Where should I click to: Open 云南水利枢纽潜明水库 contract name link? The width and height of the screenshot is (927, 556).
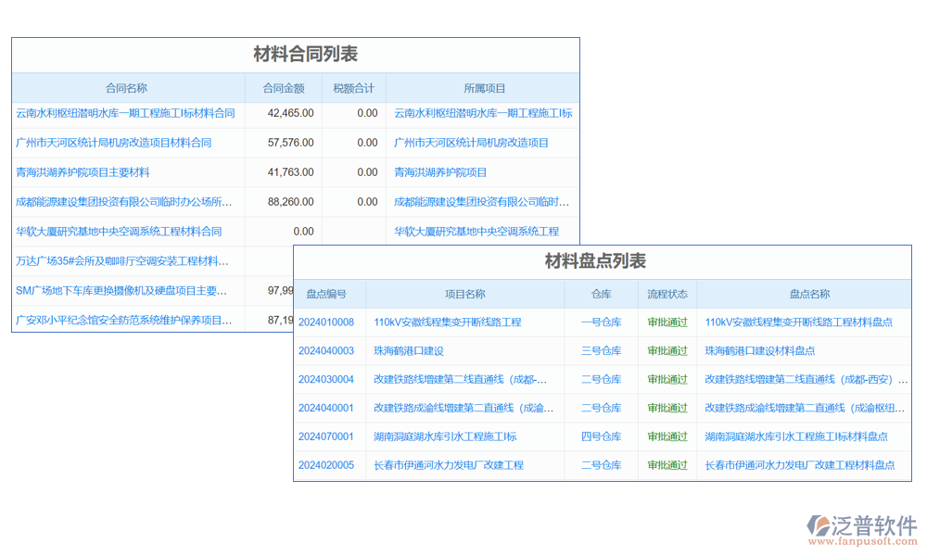click(125, 113)
